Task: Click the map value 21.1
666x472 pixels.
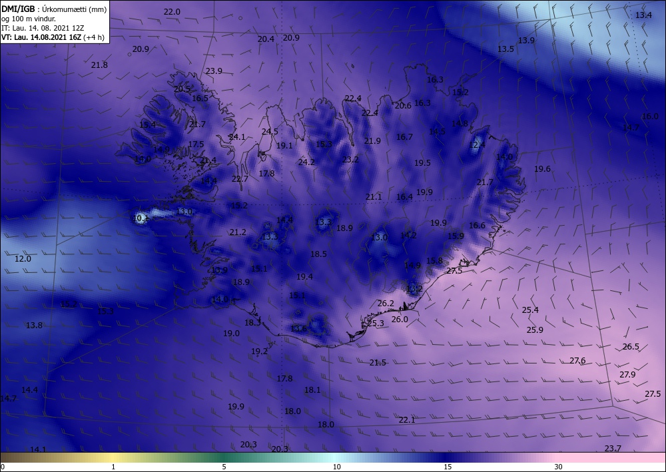Action: click(374, 197)
